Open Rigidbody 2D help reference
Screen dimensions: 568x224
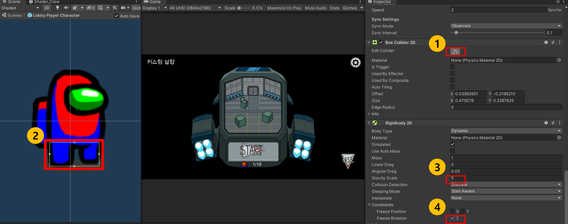[x=546, y=123]
